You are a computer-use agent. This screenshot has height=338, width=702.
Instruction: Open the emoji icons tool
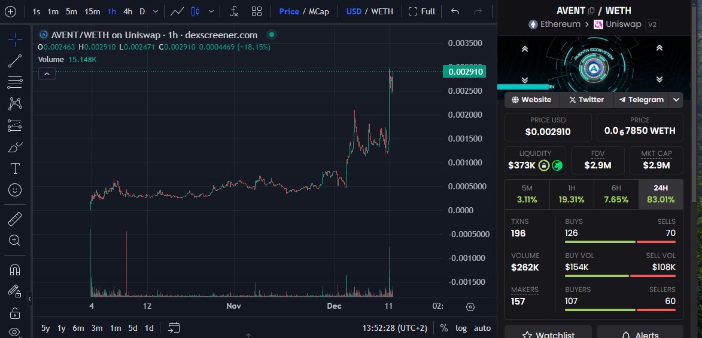(15, 190)
